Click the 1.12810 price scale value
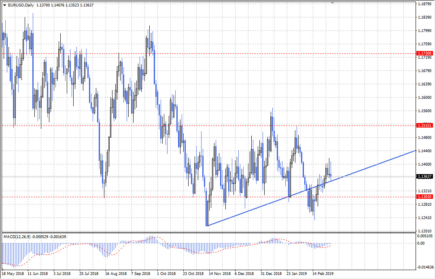The height and width of the screenshot is (279, 435). tap(425, 204)
